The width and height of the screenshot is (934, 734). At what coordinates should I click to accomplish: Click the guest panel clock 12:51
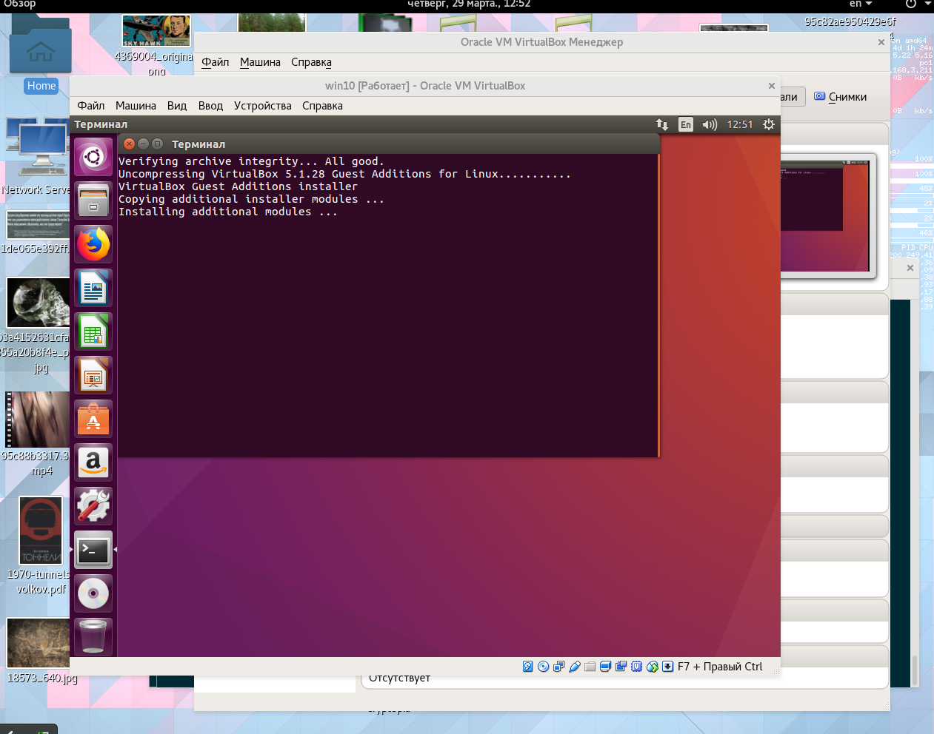pos(740,124)
